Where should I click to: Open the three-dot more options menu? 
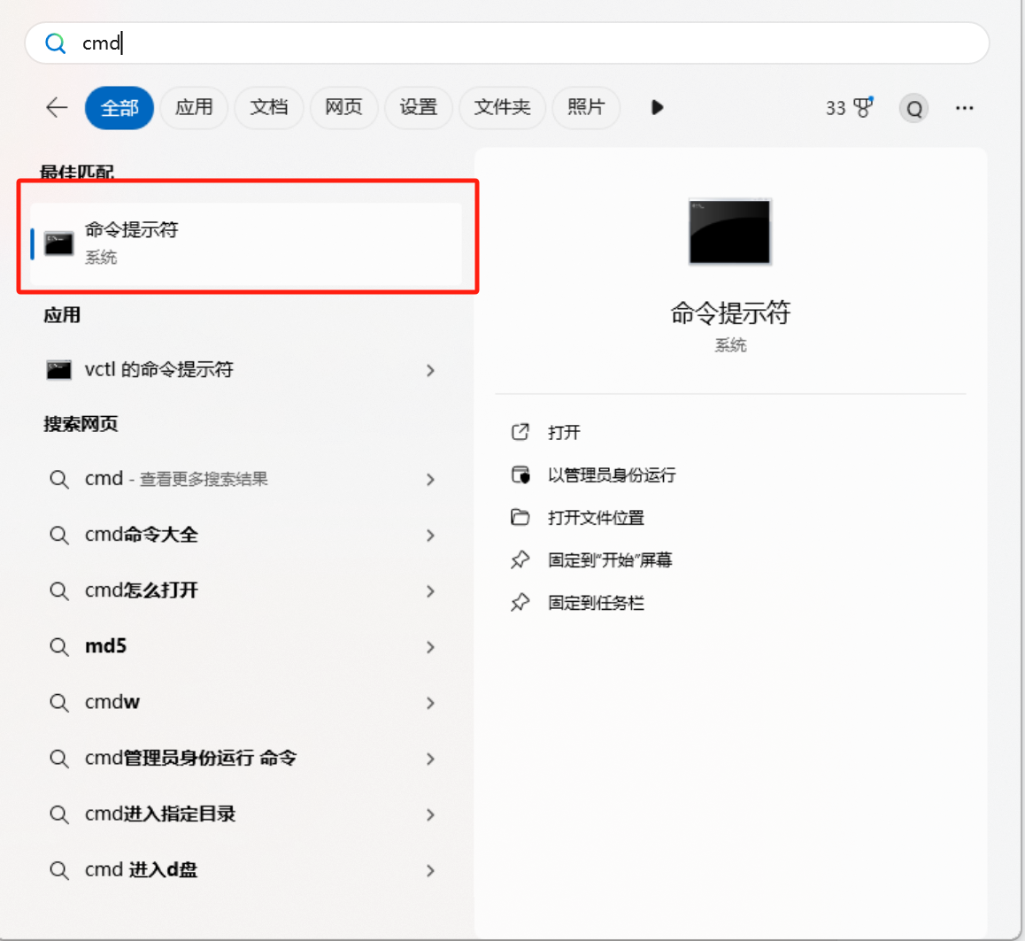click(x=964, y=108)
